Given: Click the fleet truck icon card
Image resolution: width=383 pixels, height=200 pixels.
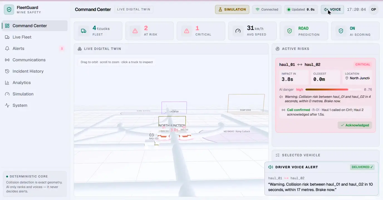Looking at the screenshot, I should (x=84, y=31).
